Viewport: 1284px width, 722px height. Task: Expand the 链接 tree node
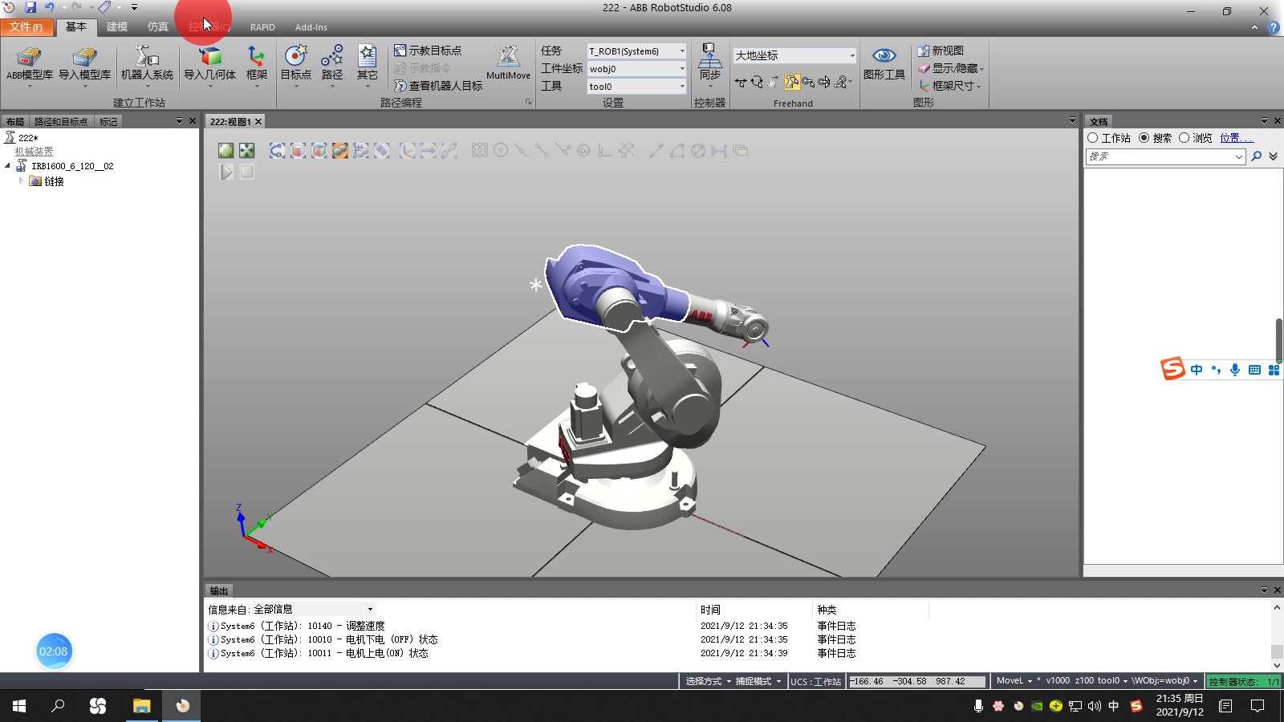[22, 180]
